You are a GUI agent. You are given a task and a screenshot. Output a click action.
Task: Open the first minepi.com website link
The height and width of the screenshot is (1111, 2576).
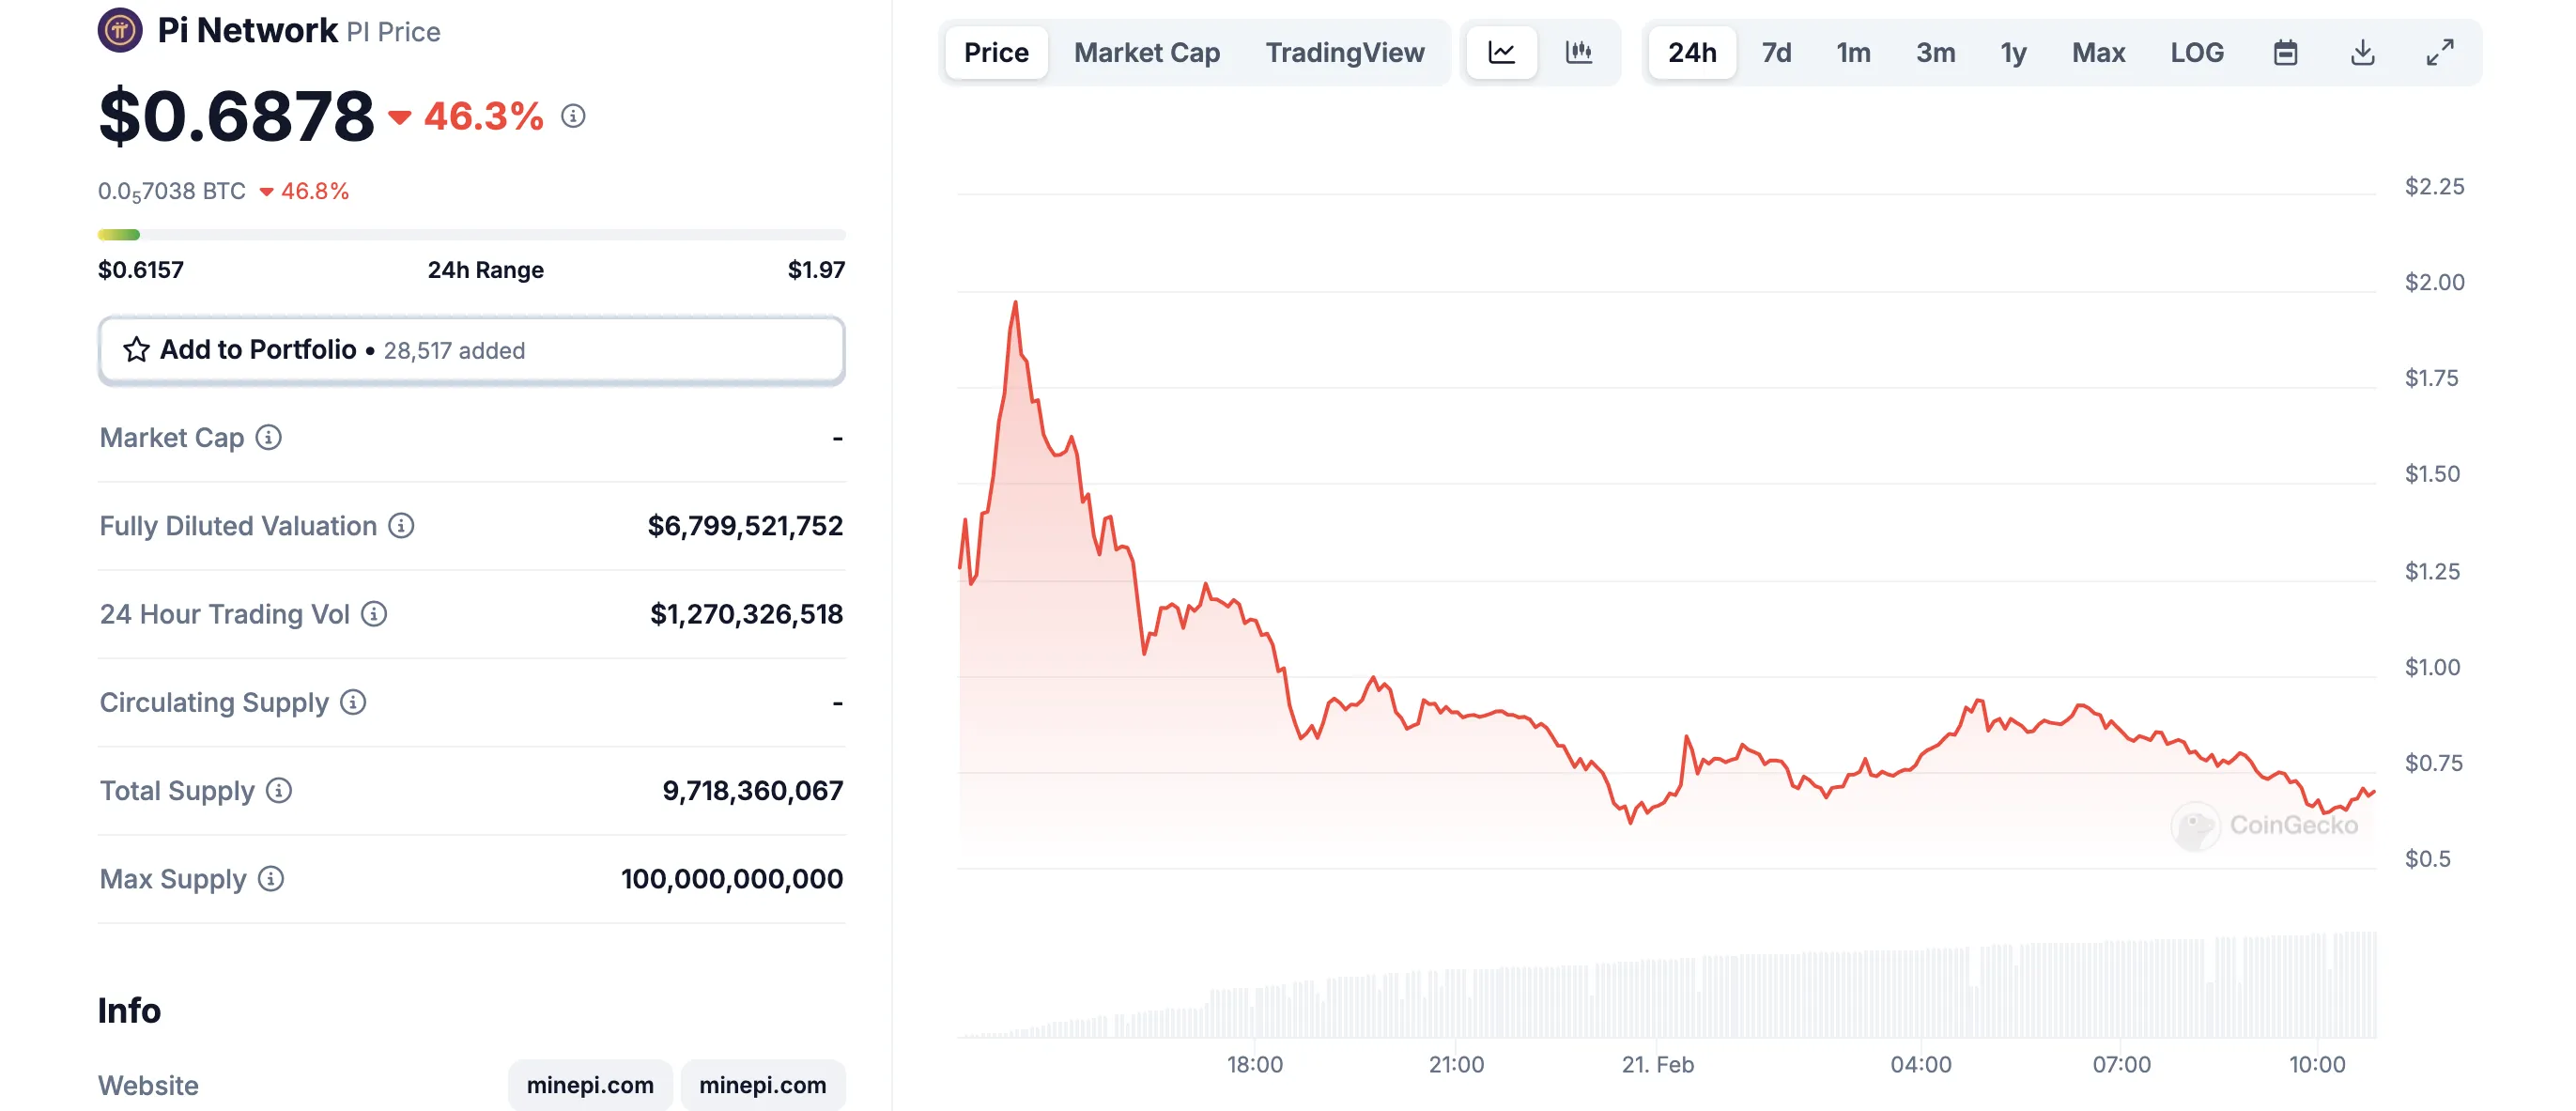pyautogui.click(x=590, y=1085)
